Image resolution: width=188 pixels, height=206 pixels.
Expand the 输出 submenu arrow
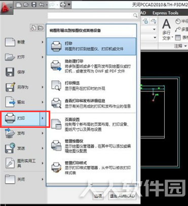pos(43,102)
